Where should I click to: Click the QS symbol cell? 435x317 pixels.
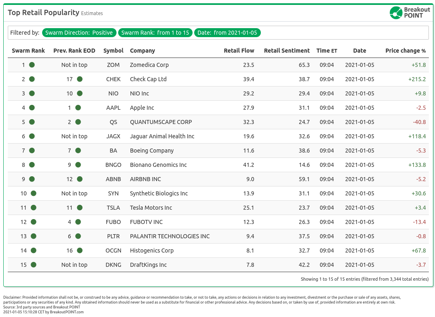point(113,122)
